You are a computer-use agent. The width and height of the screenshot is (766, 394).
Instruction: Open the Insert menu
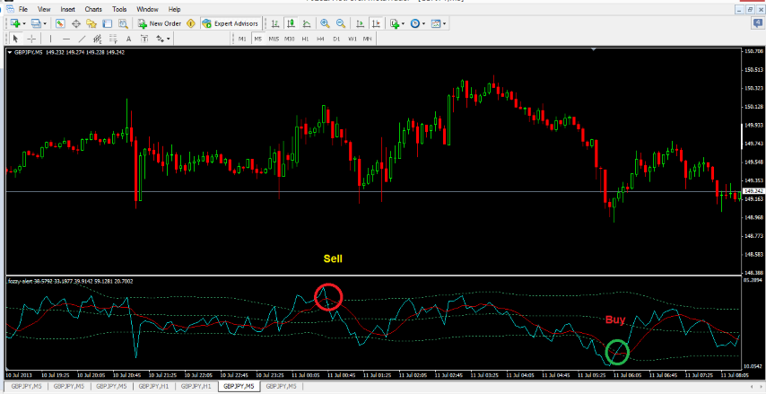tap(68, 9)
